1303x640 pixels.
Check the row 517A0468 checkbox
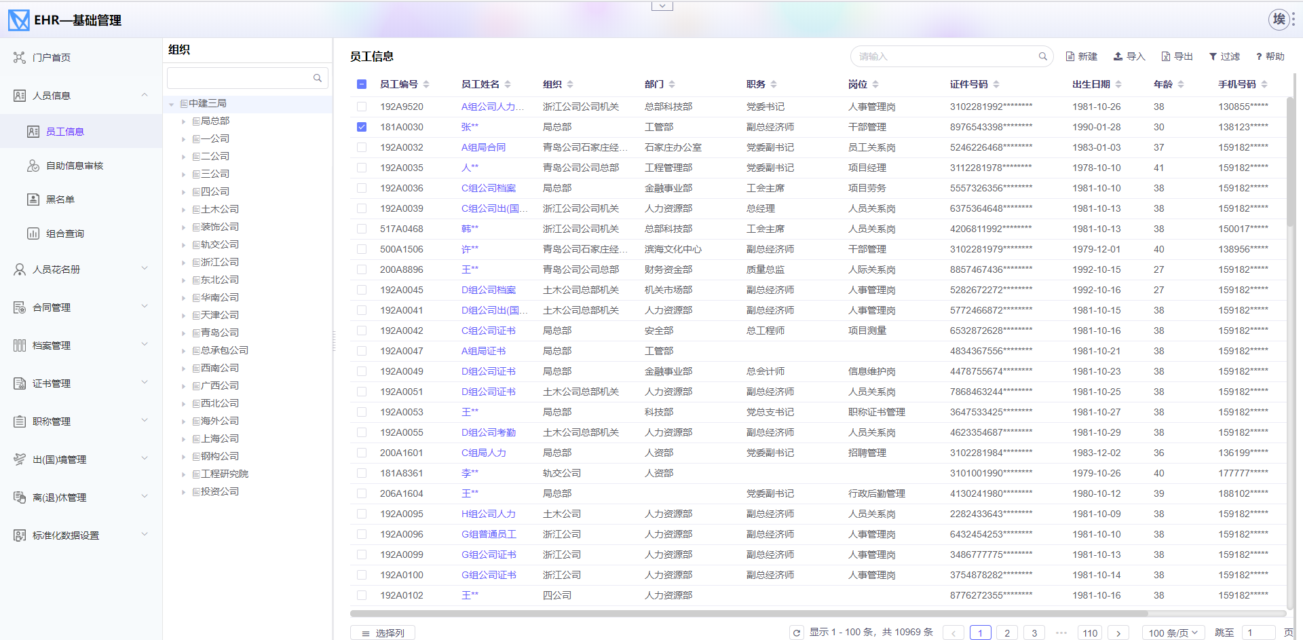point(362,229)
